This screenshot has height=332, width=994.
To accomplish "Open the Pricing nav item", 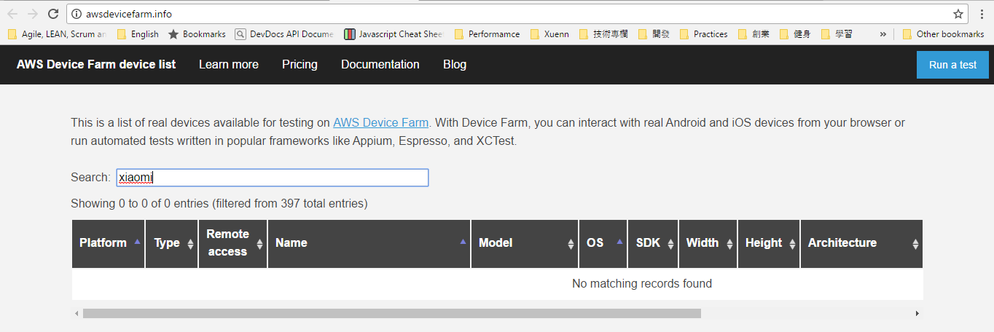I will (300, 65).
